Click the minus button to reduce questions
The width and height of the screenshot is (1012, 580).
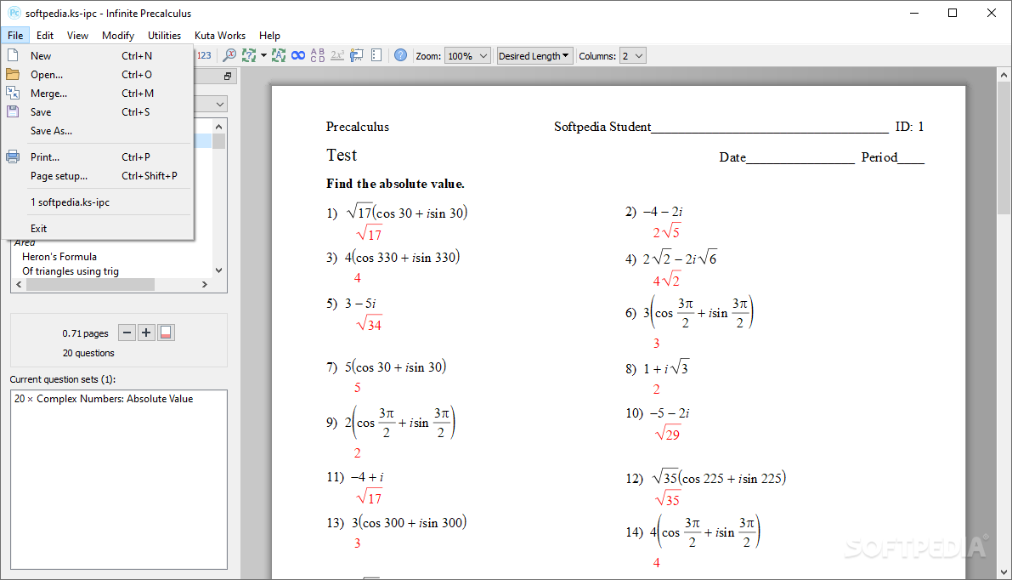(127, 333)
